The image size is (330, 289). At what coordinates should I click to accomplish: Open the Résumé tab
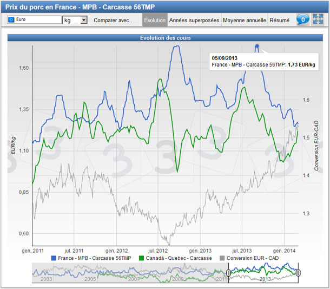(279, 20)
